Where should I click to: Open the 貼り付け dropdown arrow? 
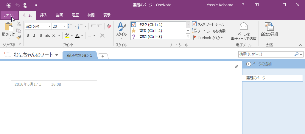click(x=9, y=38)
